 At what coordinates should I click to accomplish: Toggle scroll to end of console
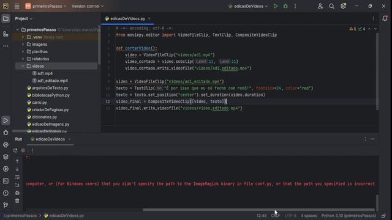pos(17,185)
